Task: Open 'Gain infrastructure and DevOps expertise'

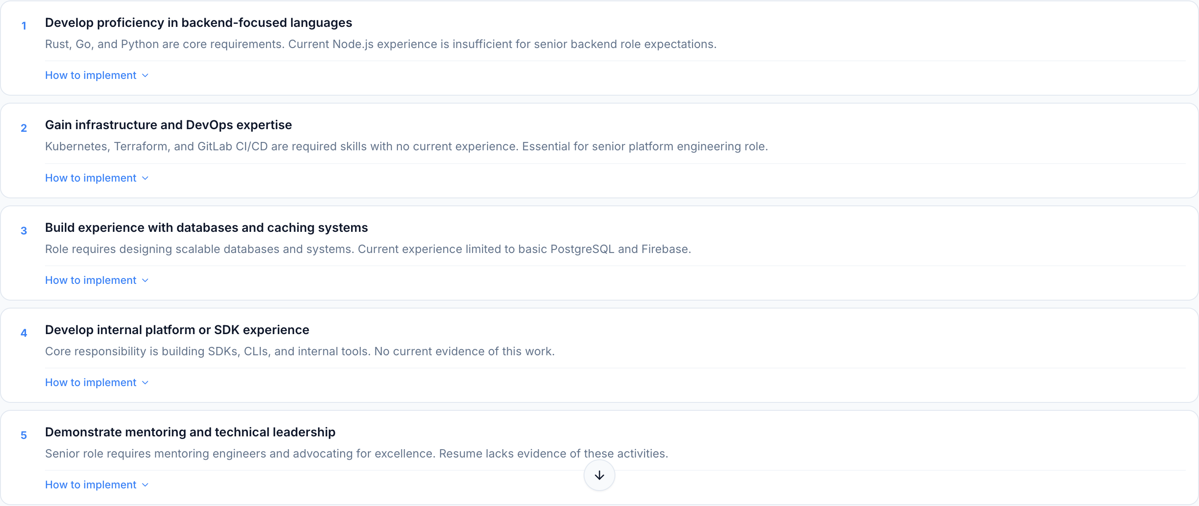Action: [x=169, y=125]
